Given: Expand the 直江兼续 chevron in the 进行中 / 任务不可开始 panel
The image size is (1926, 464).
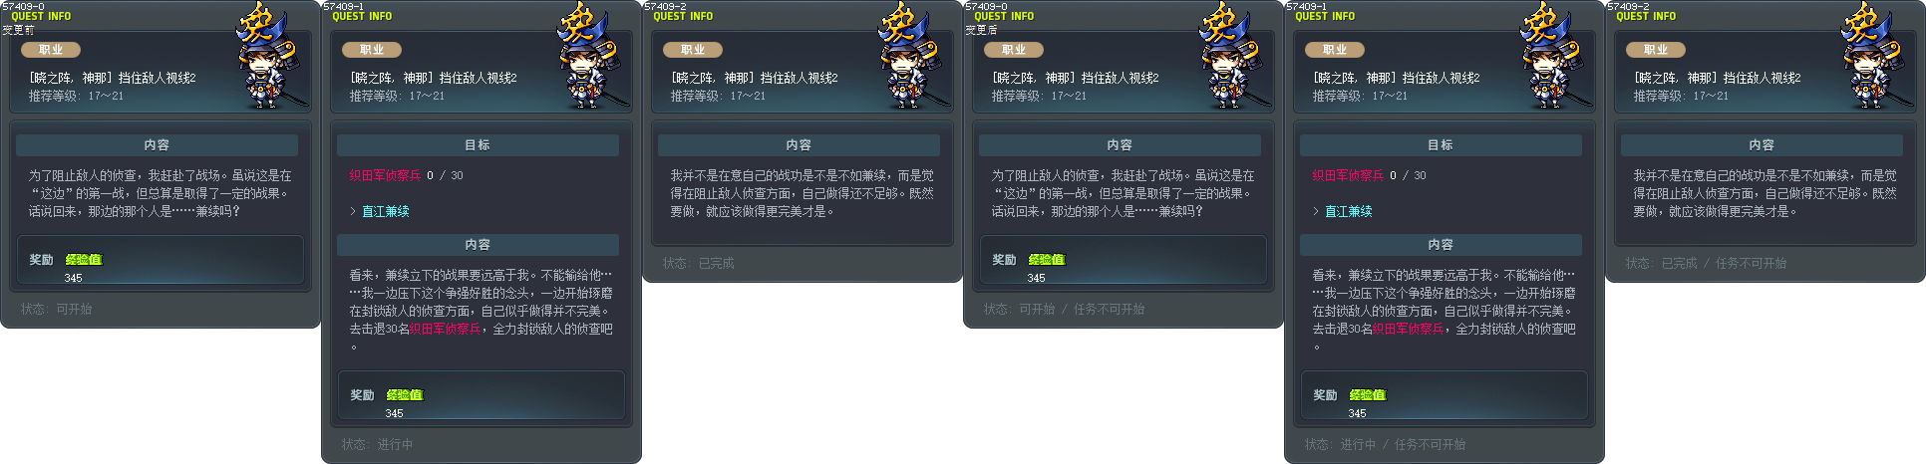Looking at the screenshot, I should point(1316,211).
